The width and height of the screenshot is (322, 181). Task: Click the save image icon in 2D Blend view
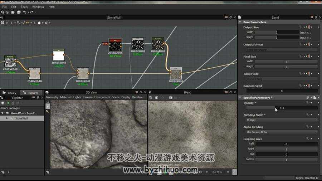[x=156, y=98]
